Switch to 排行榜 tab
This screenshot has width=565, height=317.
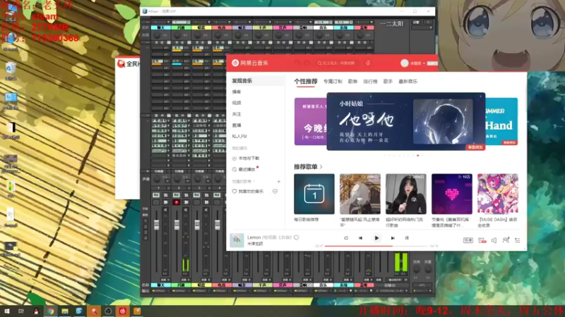point(370,82)
